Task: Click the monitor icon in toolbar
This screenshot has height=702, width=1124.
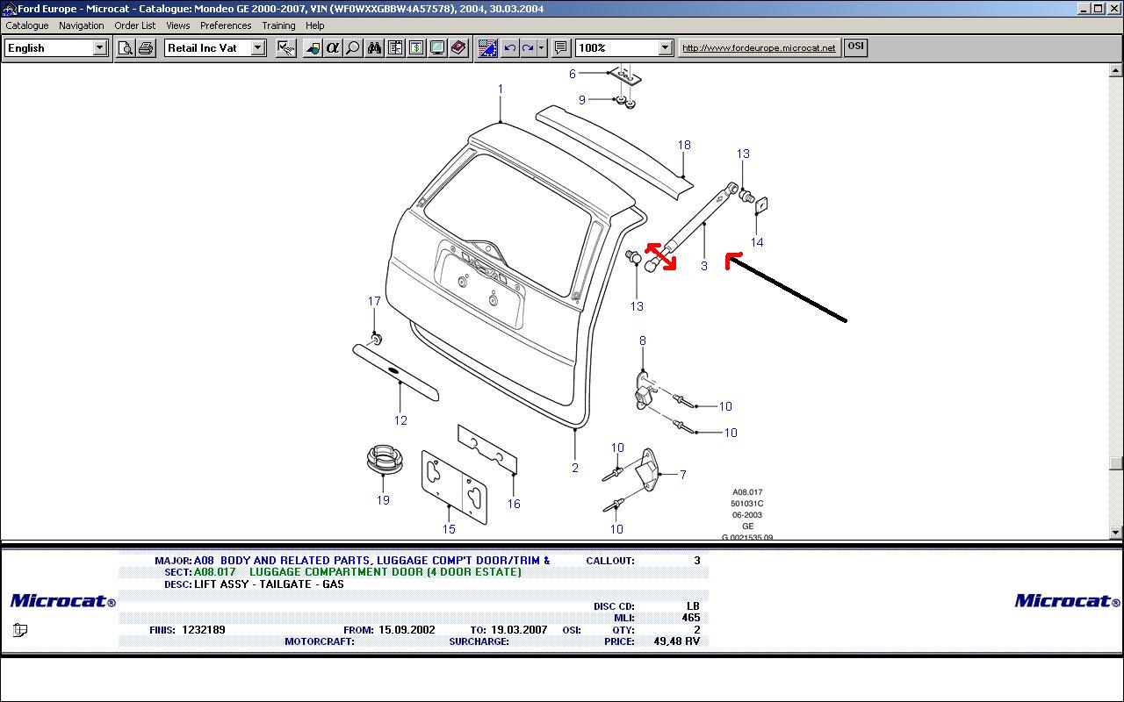Action: [437, 48]
